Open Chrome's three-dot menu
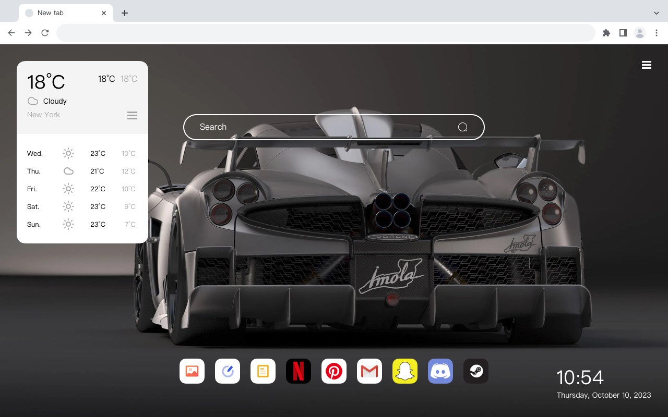The height and width of the screenshot is (417, 668). click(657, 33)
